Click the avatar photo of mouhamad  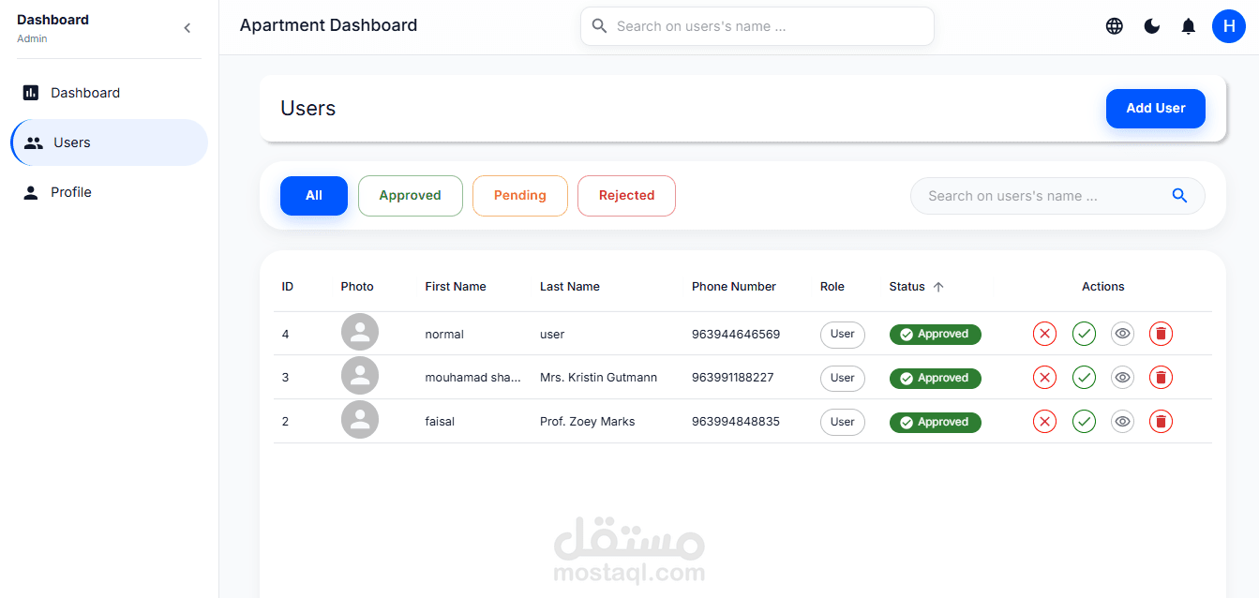coord(360,376)
